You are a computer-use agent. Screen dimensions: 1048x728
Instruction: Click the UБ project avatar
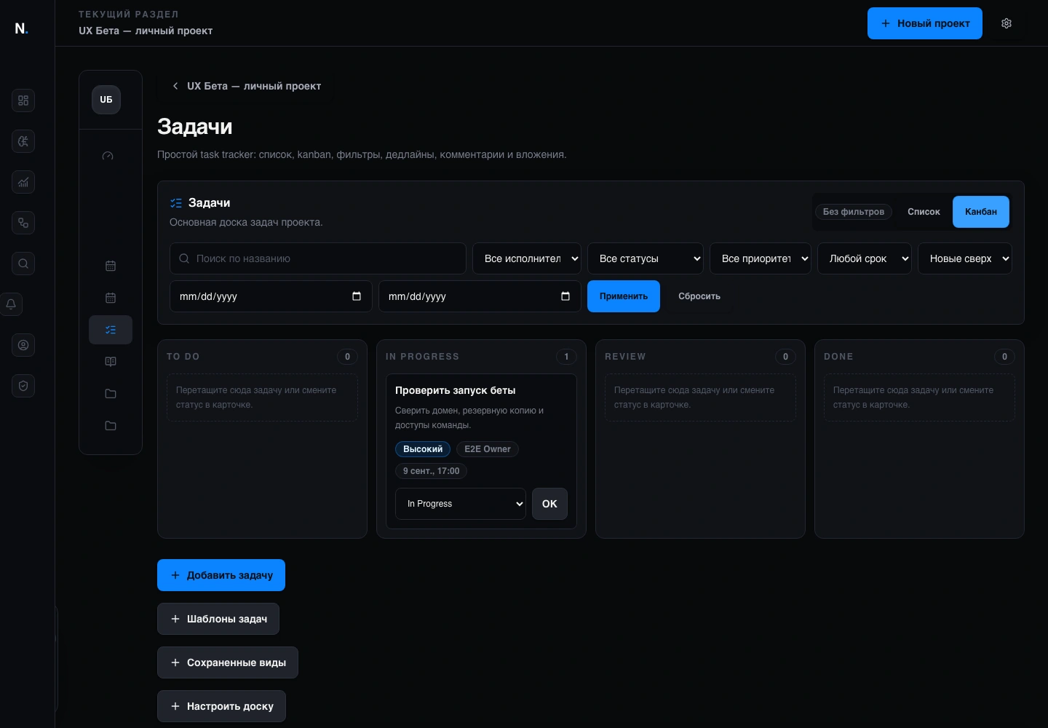[106, 100]
